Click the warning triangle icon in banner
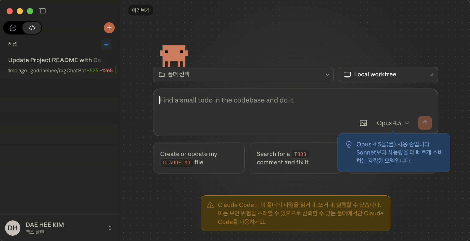The width and height of the screenshot is (470, 241). click(x=210, y=205)
